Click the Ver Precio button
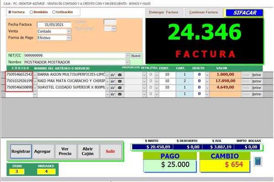The image size is (274, 182). pyautogui.click(x=65, y=152)
